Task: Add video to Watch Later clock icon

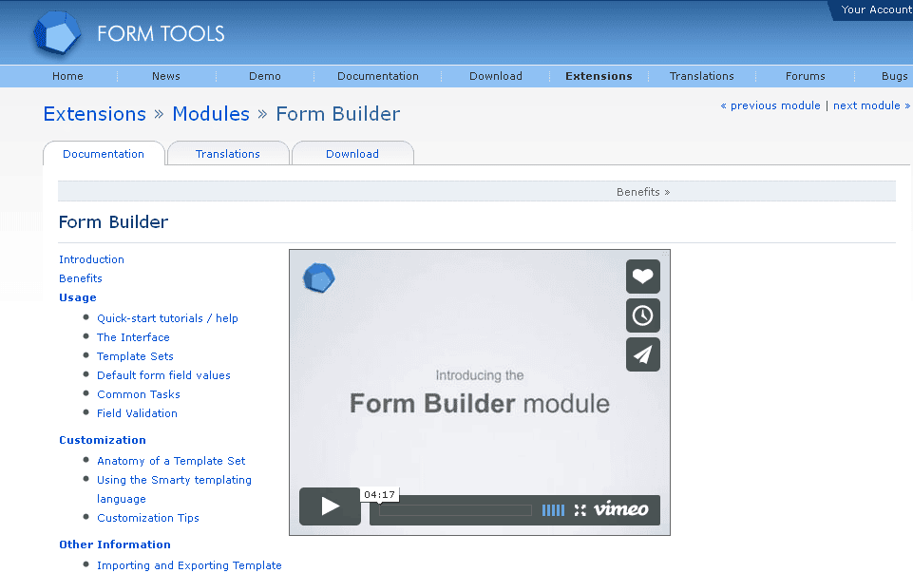Action: 643,315
